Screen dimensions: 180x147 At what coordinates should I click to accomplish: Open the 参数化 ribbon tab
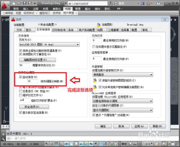(x=57, y=9)
